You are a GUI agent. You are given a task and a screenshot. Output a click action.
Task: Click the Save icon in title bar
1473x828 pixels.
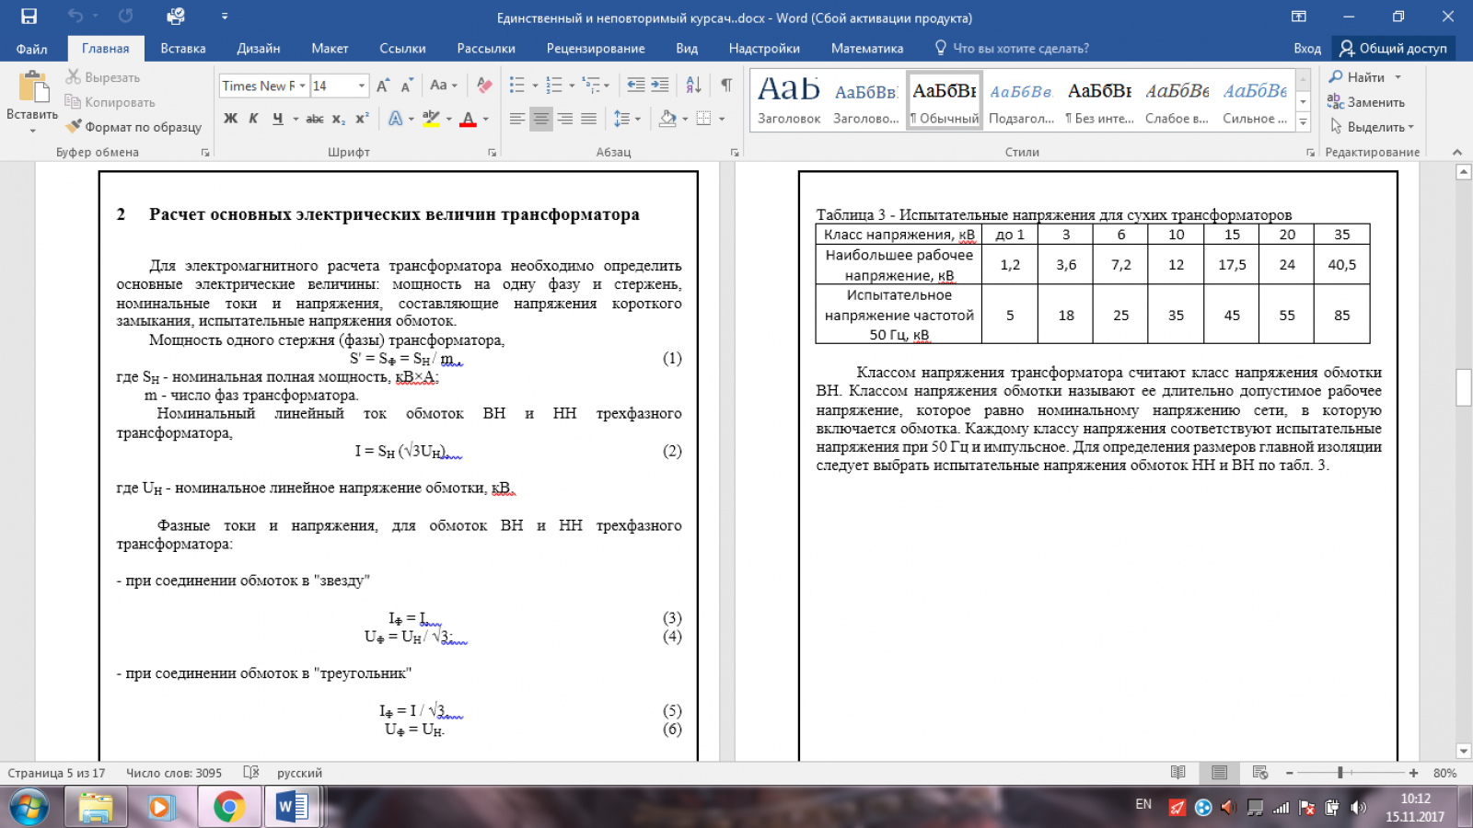(29, 17)
